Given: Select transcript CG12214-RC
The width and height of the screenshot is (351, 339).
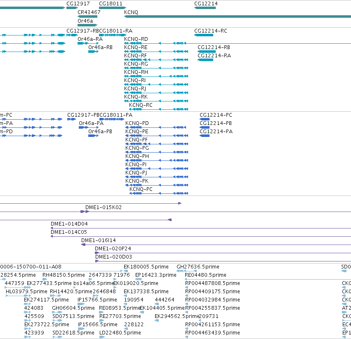Looking at the screenshot, I should [204, 35].
